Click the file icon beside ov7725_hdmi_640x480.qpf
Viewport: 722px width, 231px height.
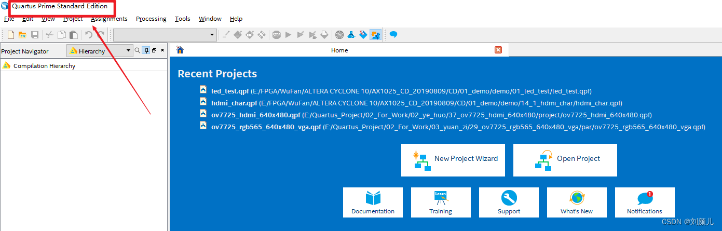click(x=204, y=114)
